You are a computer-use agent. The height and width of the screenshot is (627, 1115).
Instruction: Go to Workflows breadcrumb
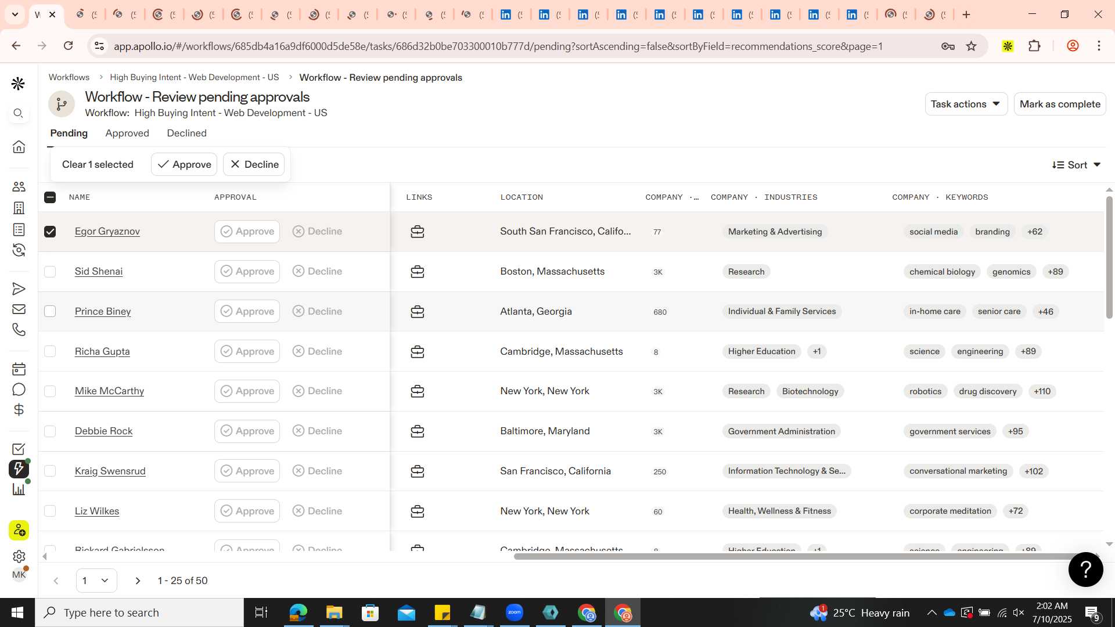(69, 77)
